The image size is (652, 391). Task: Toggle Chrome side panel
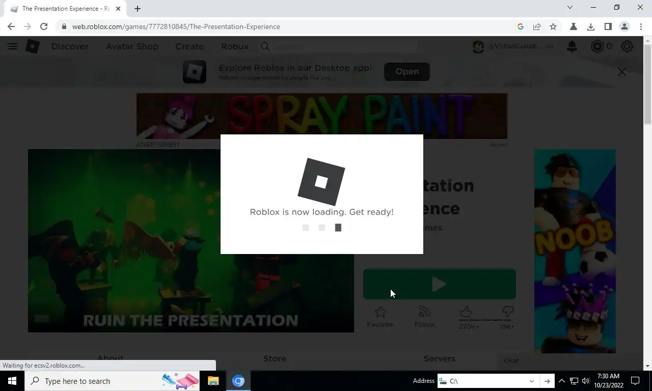[x=608, y=26]
